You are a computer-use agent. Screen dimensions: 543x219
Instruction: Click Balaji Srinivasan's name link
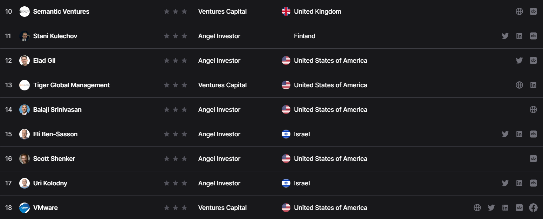click(57, 110)
